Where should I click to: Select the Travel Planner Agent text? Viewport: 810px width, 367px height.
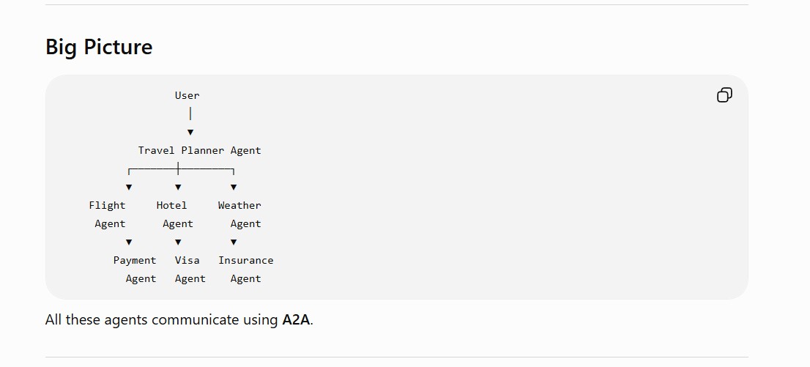(x=199, y=150)
